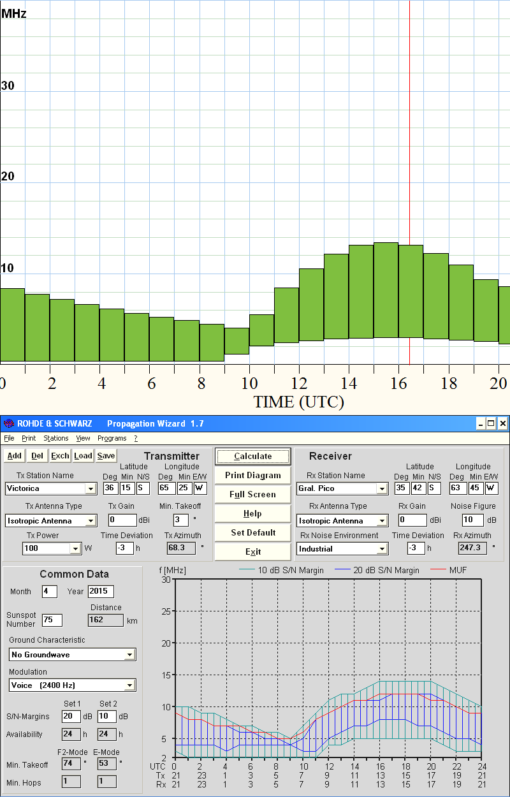510x797 pixels.
Task: Click the Exch button
Action: pyautogui.click(x=61, y=455)
